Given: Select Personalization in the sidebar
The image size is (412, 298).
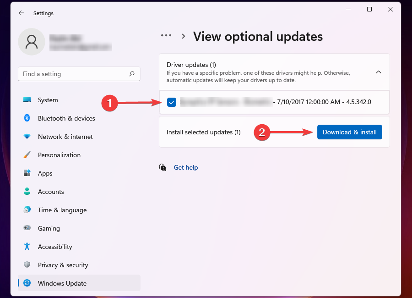Looking at the screenshot, I should click(x=79, y=155).
